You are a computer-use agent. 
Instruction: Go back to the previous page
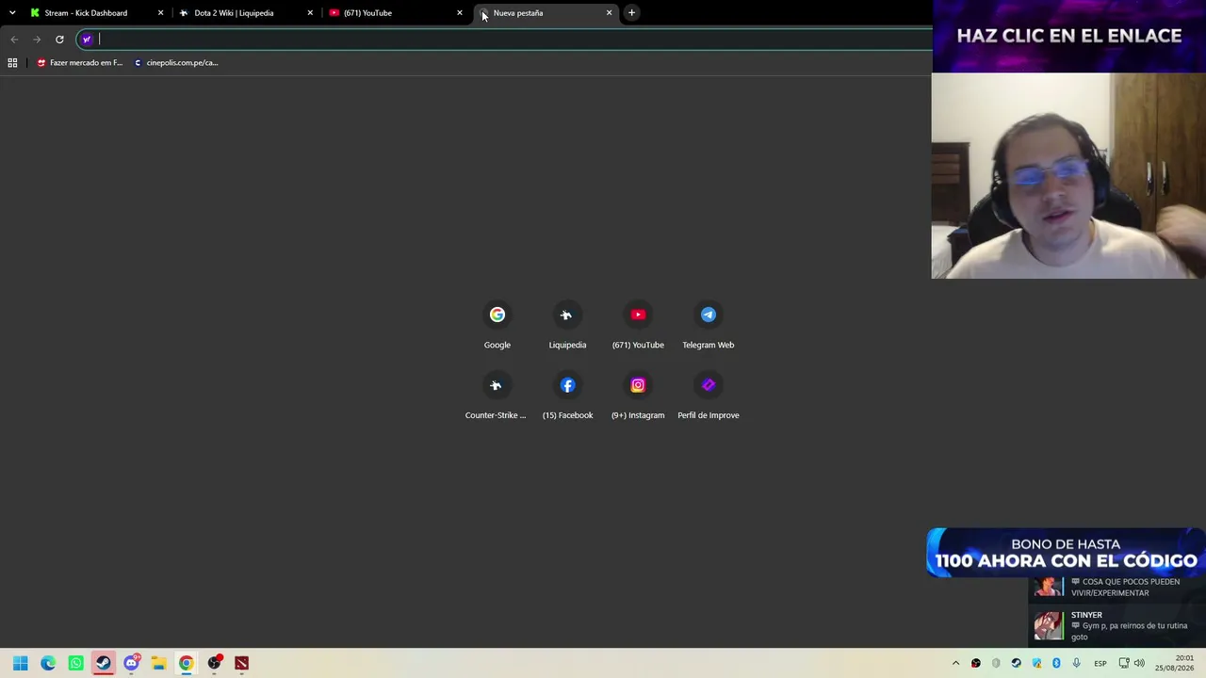point(14,40)
